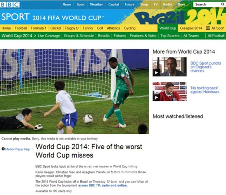The width and height of the screenshot is (226, 195).
Task: Go to Groups & Schedule section
Action: (79, 36)
